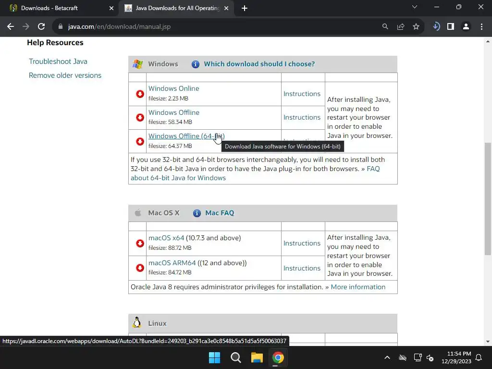
Task: Open Chrome downloads icon in toolbar
Action: point(436,27)
